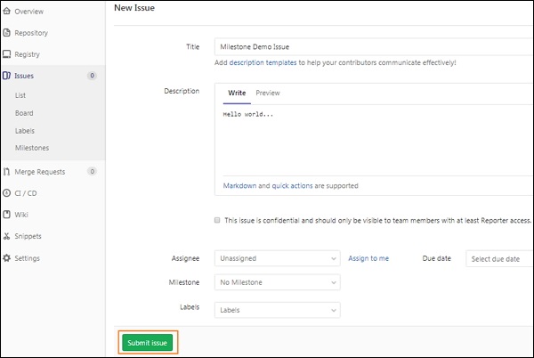Viewport: 534px width, 358px height.
Task: Select the Write tab
Action: click(x=237, y=93)
